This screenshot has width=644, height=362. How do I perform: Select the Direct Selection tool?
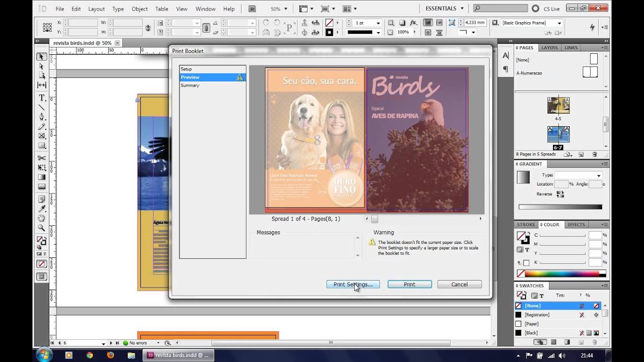point(42,66)
